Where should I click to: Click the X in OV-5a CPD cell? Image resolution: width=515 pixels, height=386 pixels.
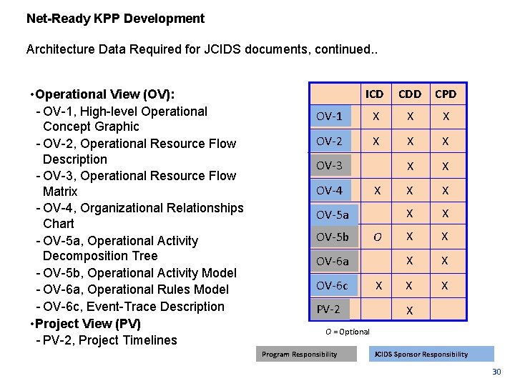(446, 214)
